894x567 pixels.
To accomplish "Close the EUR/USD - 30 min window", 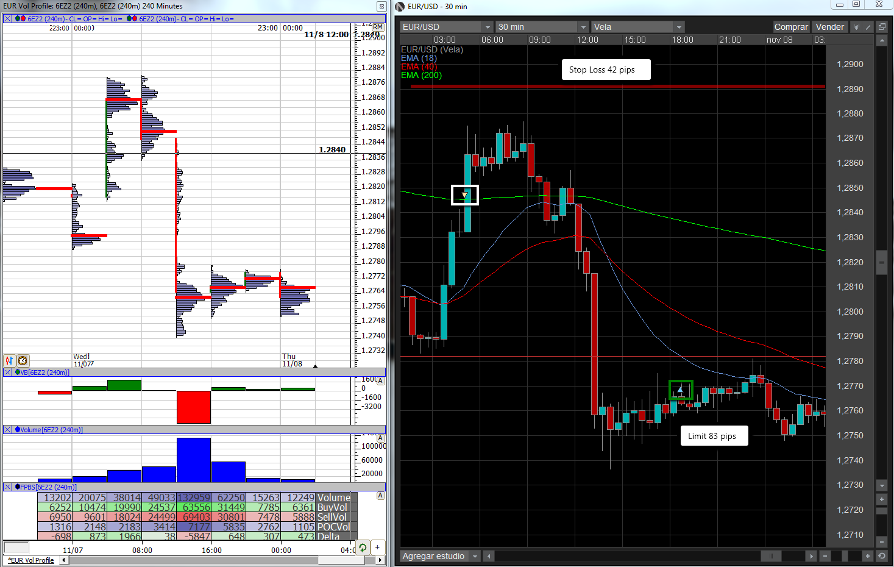I will click(879, 5).
